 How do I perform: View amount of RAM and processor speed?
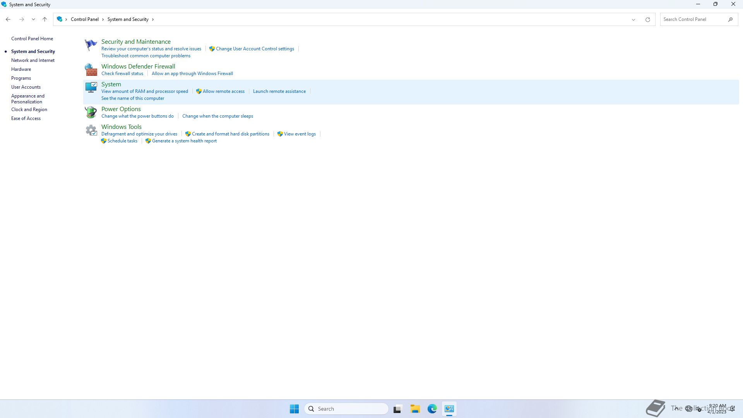tap(145, 91)
